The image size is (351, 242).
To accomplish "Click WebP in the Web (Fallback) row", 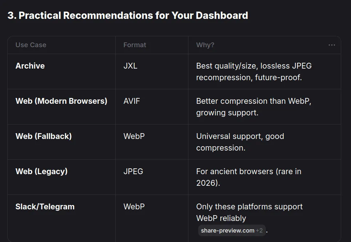I will click(134, 136).
